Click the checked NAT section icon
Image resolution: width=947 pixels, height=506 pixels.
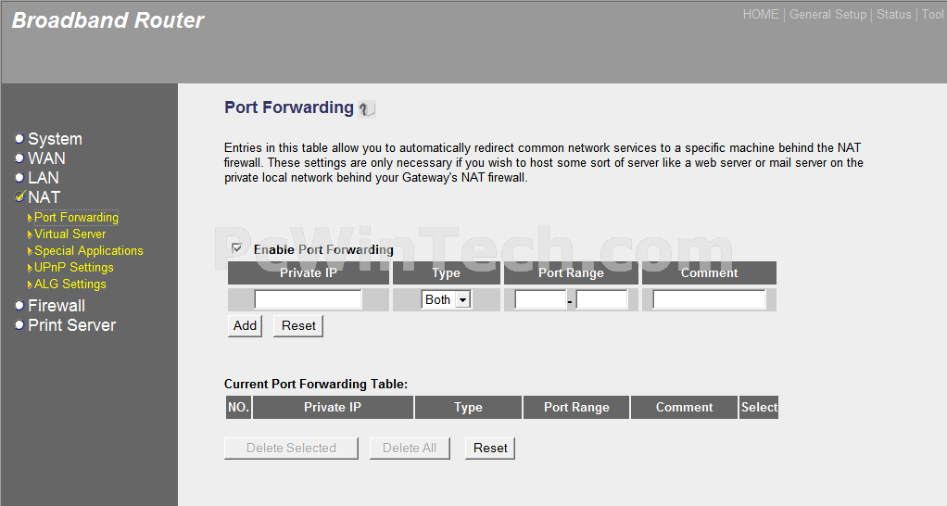point(20,196)
